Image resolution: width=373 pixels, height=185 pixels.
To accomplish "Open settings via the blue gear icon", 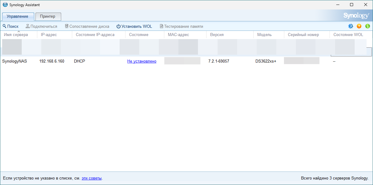I will pos(351,26).
